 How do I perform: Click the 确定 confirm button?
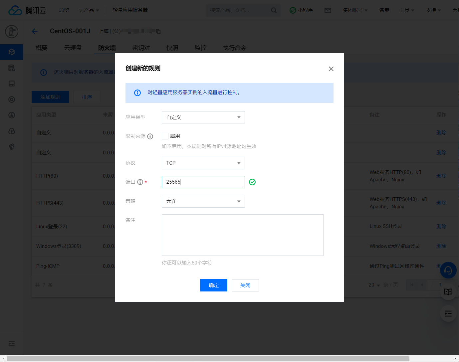(214, 285)
